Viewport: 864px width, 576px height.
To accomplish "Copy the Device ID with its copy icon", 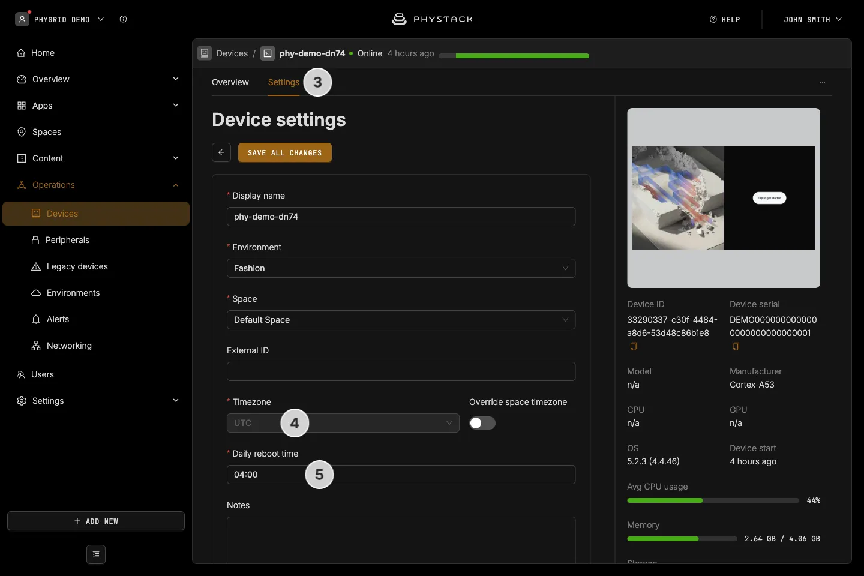I will 634,346.
